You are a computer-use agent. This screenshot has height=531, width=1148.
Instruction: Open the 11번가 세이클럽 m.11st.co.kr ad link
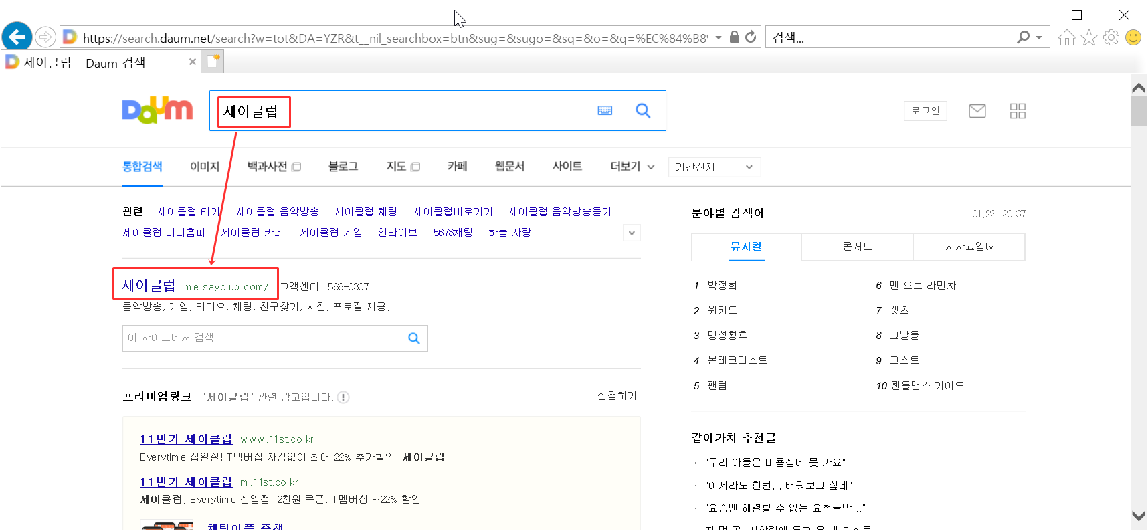[x=186, y=482]
